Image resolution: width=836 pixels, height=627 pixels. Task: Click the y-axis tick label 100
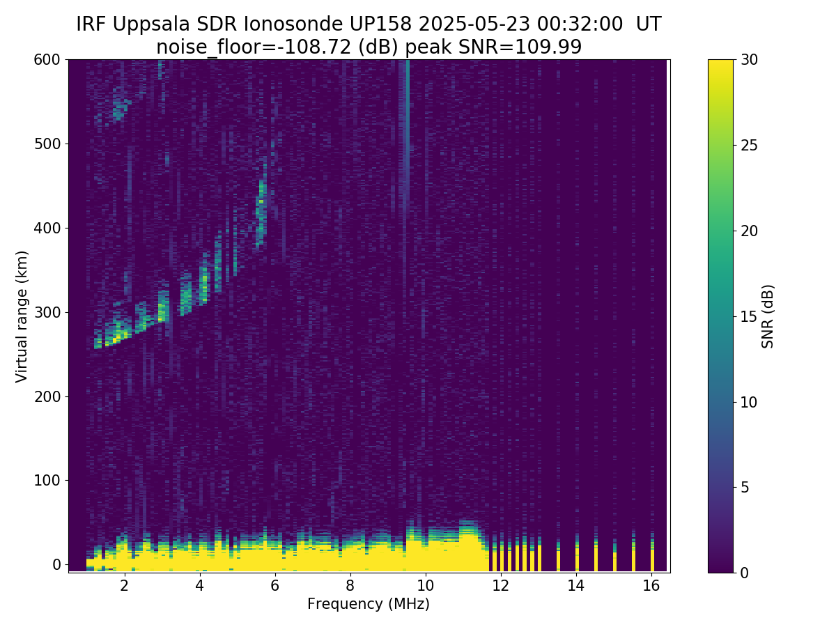coord(47,480)
